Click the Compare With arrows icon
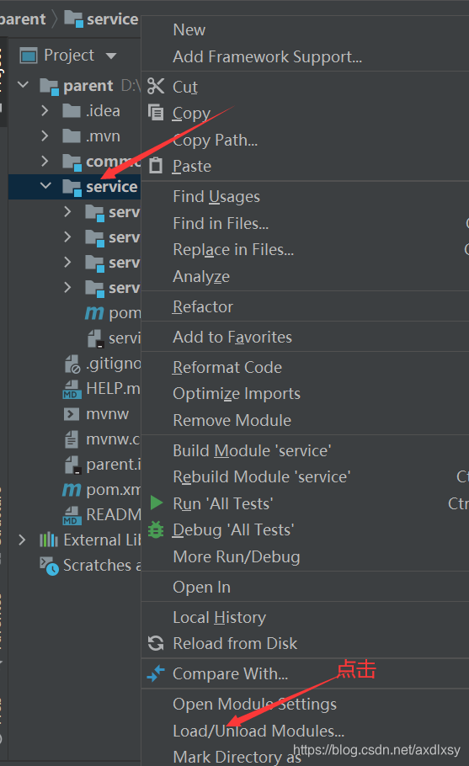469x766 pixels. [x=156, y=673]
